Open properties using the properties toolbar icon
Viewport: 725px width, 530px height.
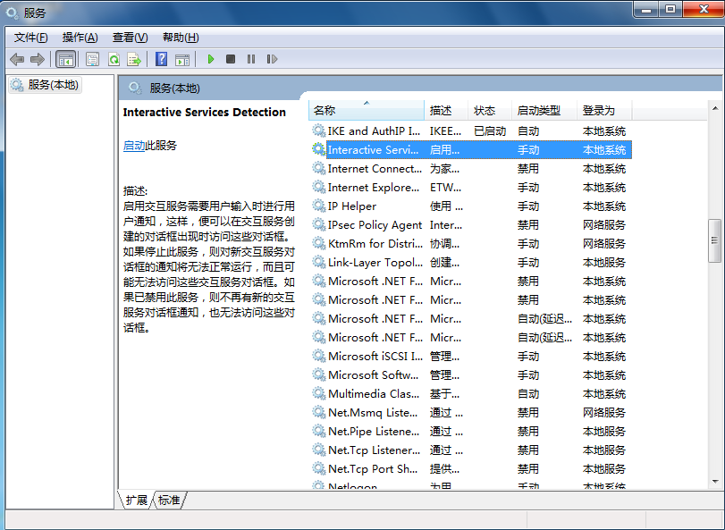pyautogui.click(x=91, y=58)
